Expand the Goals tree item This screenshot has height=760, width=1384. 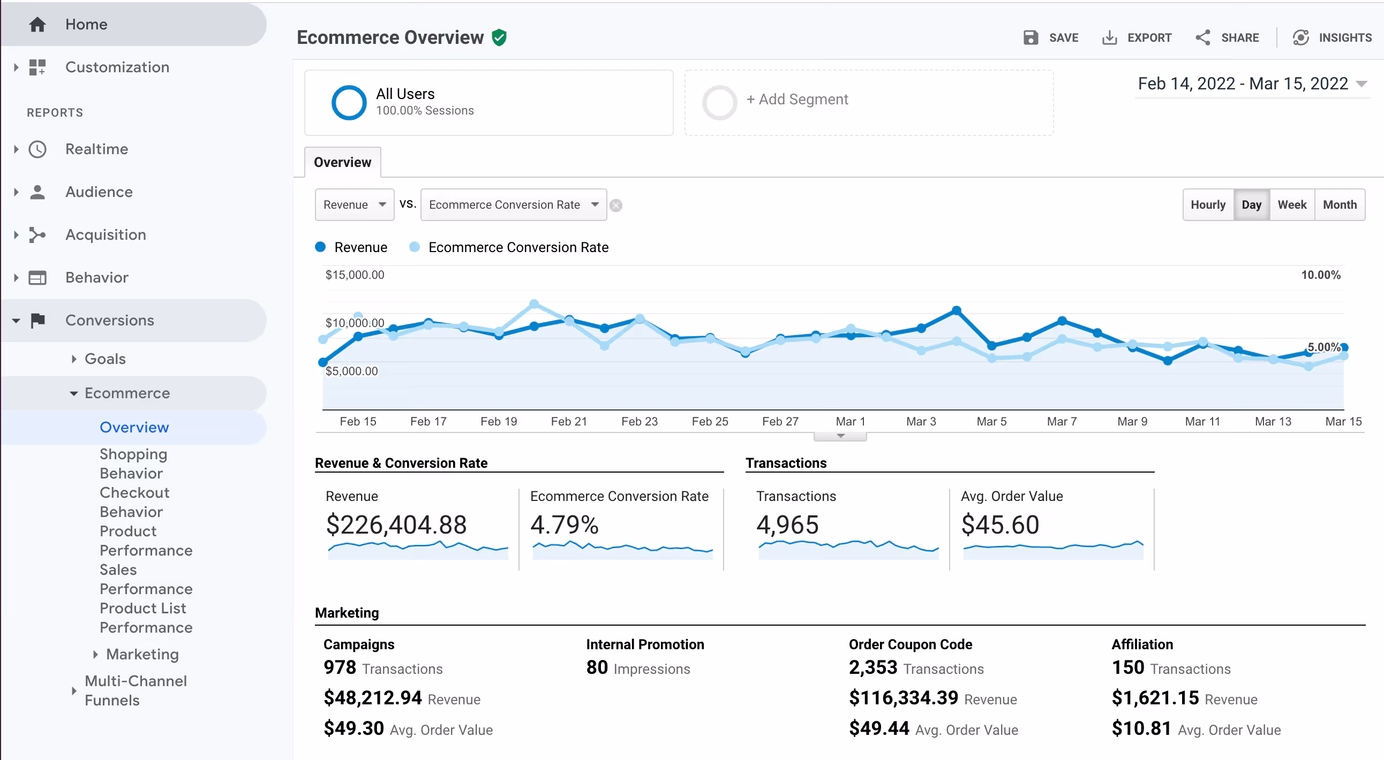(x=105, y=359)
